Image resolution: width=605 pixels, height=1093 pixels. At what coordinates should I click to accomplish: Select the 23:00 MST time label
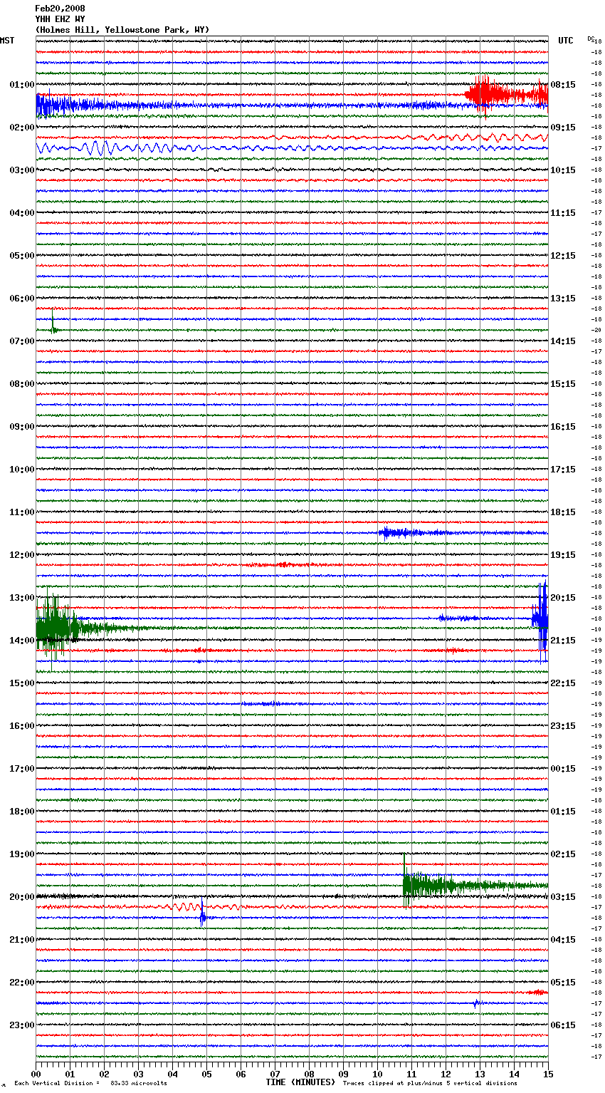click(x=22, y=1025)
